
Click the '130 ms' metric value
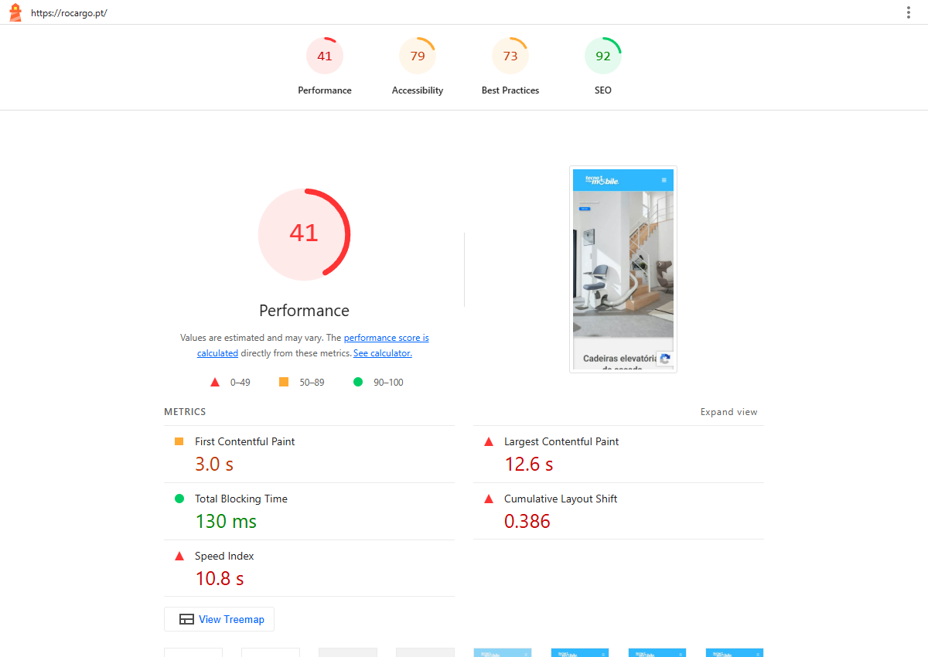226,521
